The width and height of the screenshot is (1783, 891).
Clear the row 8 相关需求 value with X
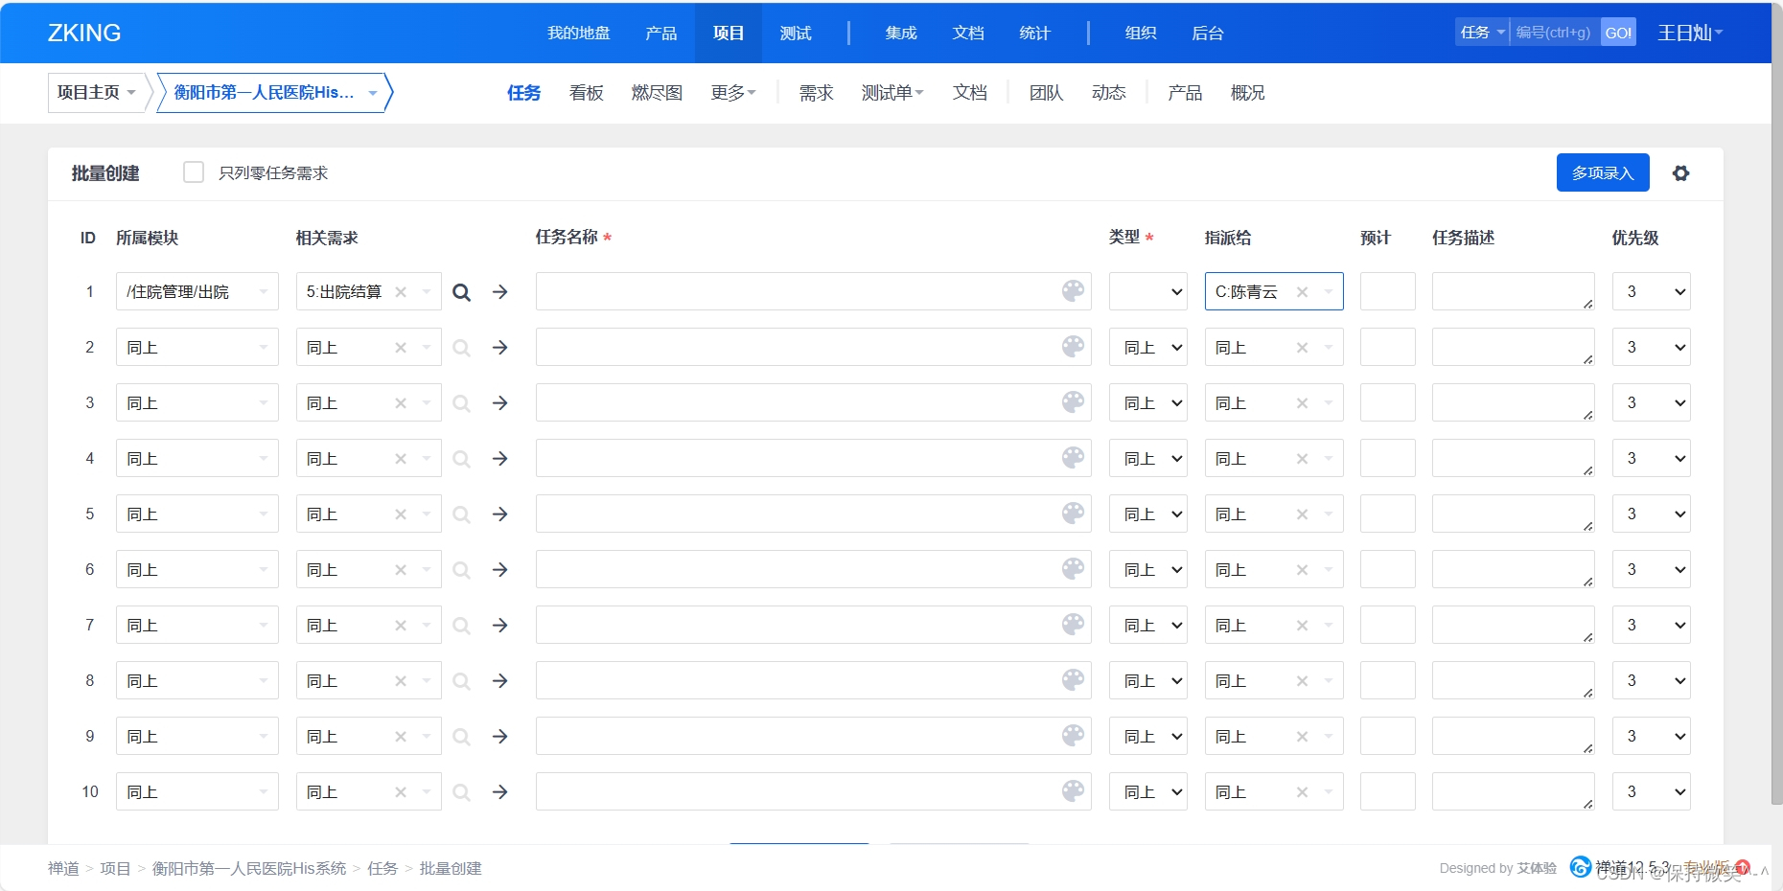[x=401, y=681]
